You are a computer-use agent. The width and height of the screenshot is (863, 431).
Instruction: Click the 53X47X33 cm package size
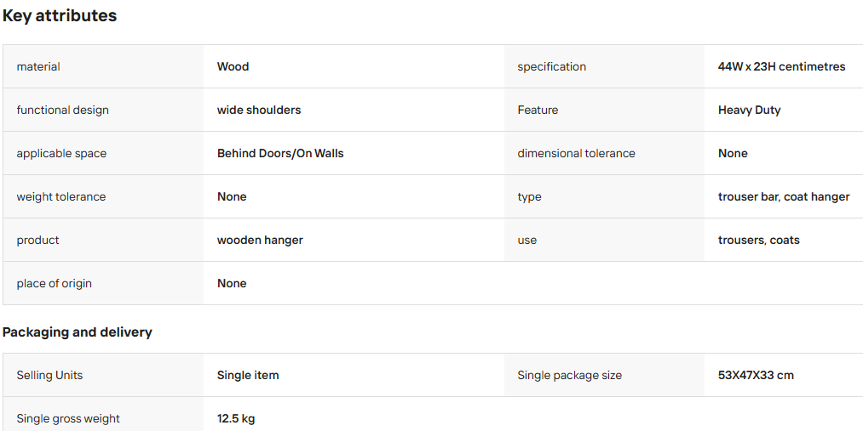[x=756, y=375]
